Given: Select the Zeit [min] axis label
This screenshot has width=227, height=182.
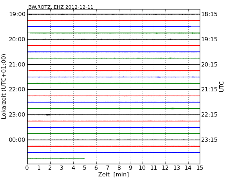Looking at the screenshot, I should point(113,174).
